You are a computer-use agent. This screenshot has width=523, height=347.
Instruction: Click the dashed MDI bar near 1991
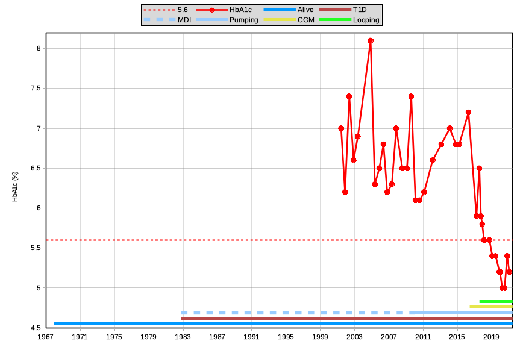pyautogui.click(x=248, y=313)
